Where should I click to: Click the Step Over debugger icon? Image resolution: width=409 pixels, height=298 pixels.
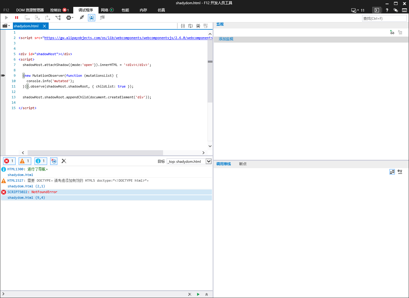[x=37, y=18]
